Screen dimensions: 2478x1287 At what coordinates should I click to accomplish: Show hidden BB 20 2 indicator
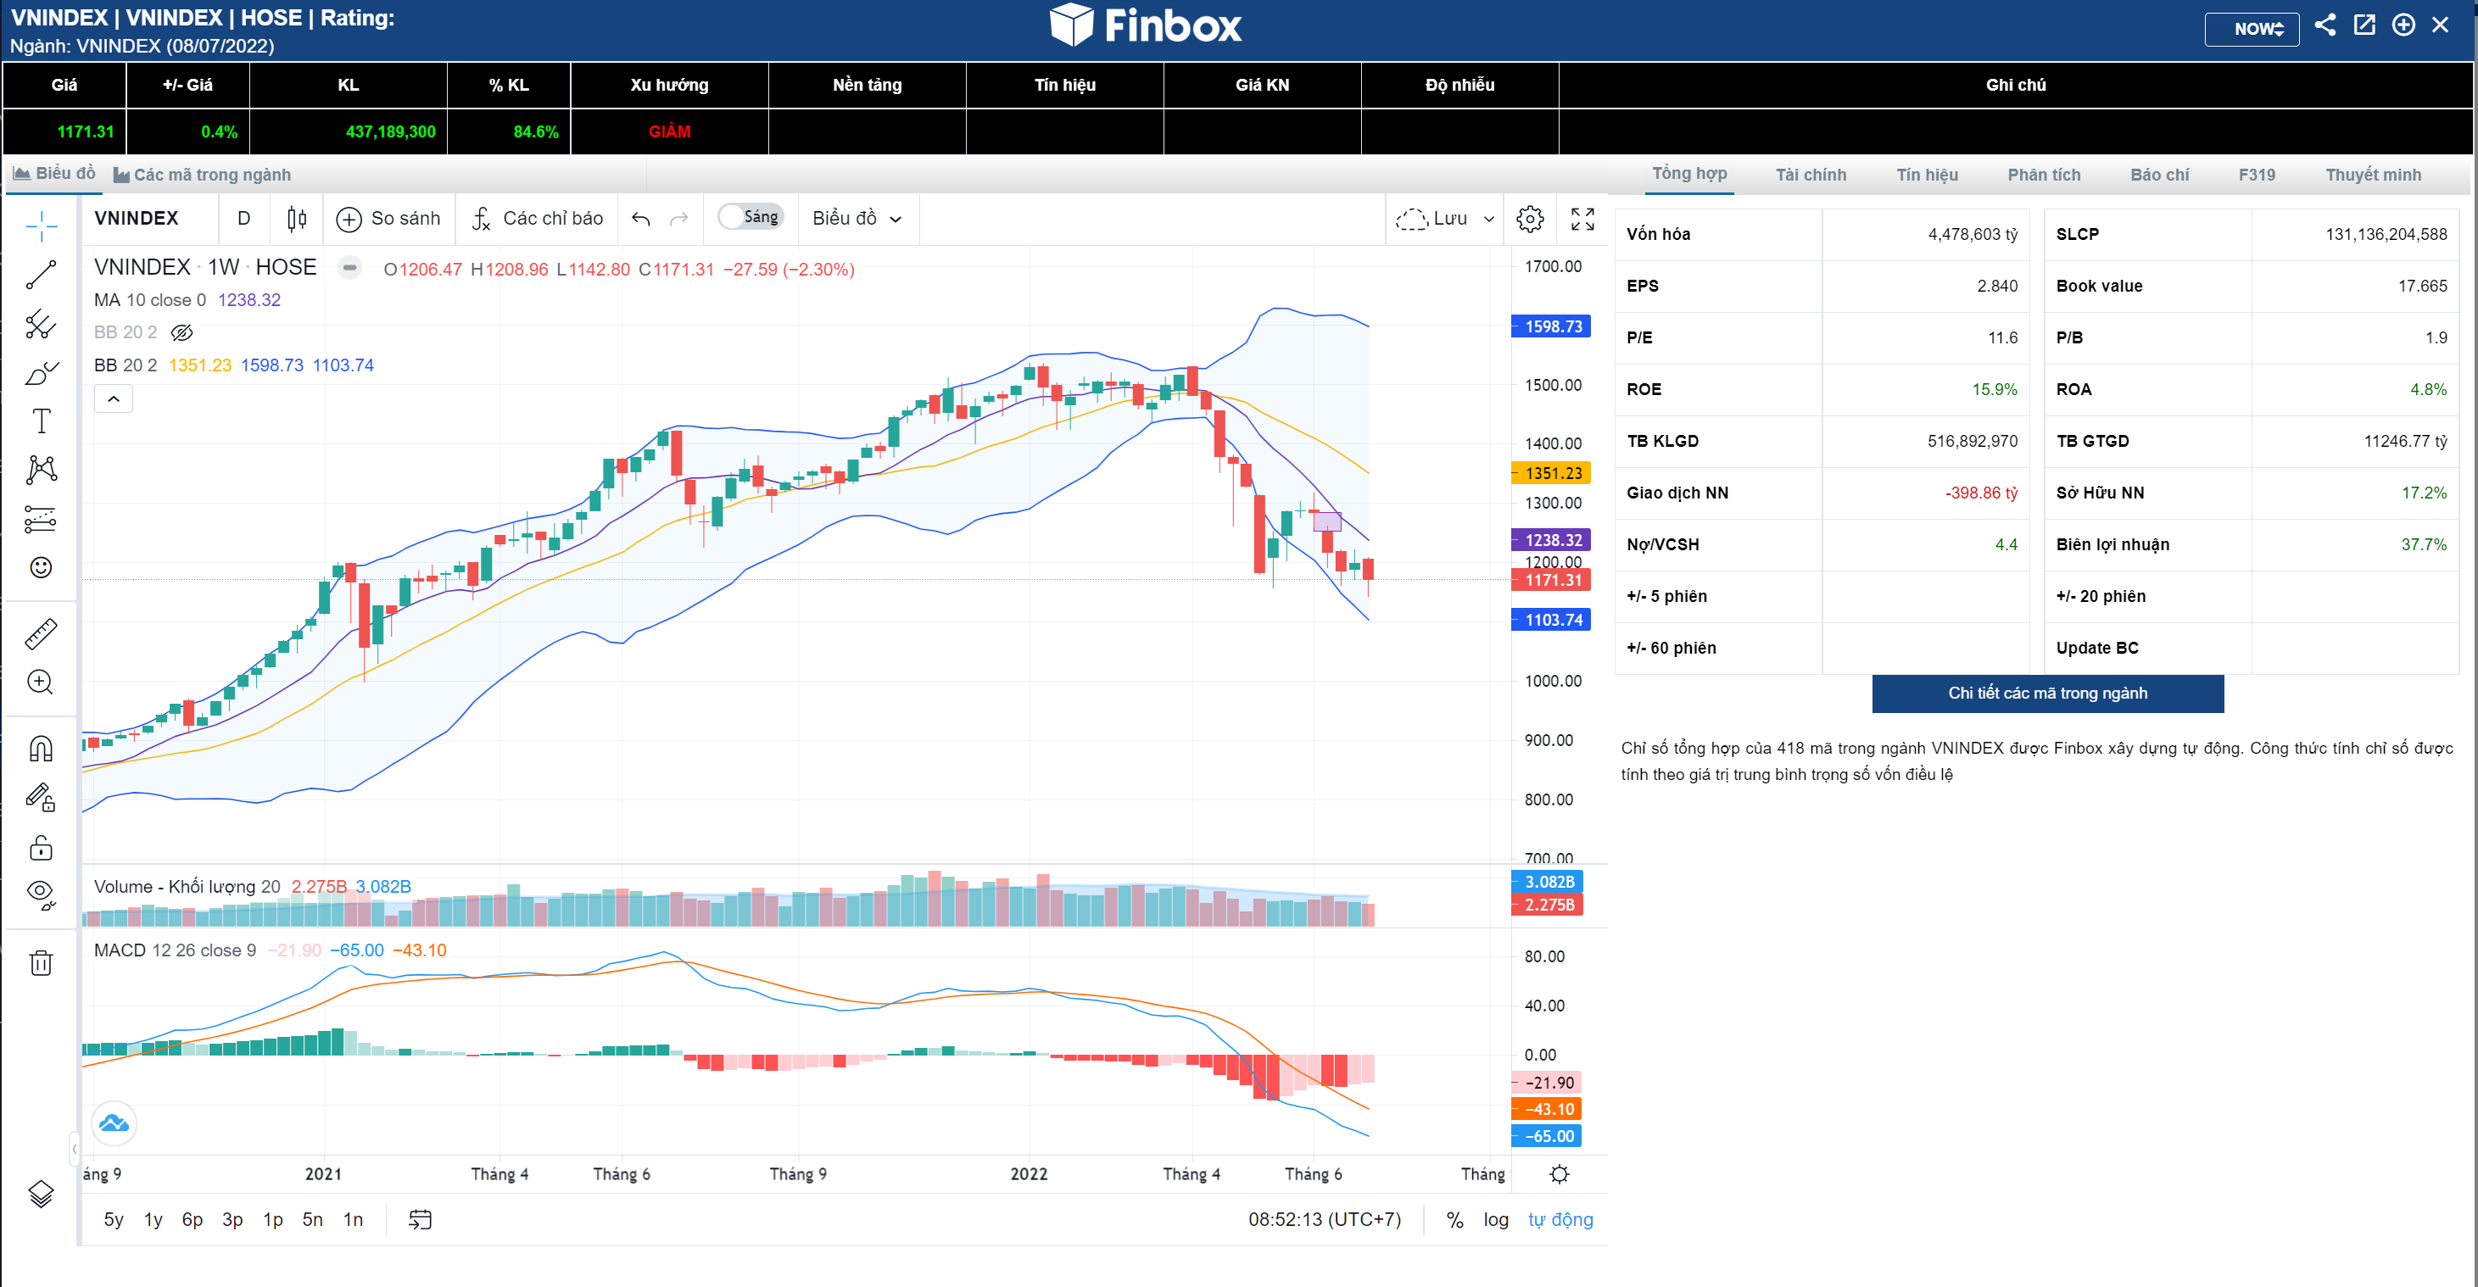tap(181, 333)
